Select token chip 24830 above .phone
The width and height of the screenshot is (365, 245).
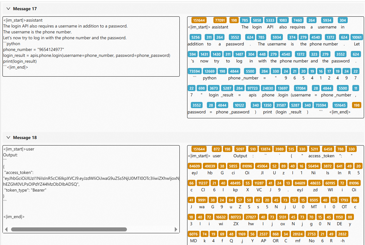[x=268, y=88]
